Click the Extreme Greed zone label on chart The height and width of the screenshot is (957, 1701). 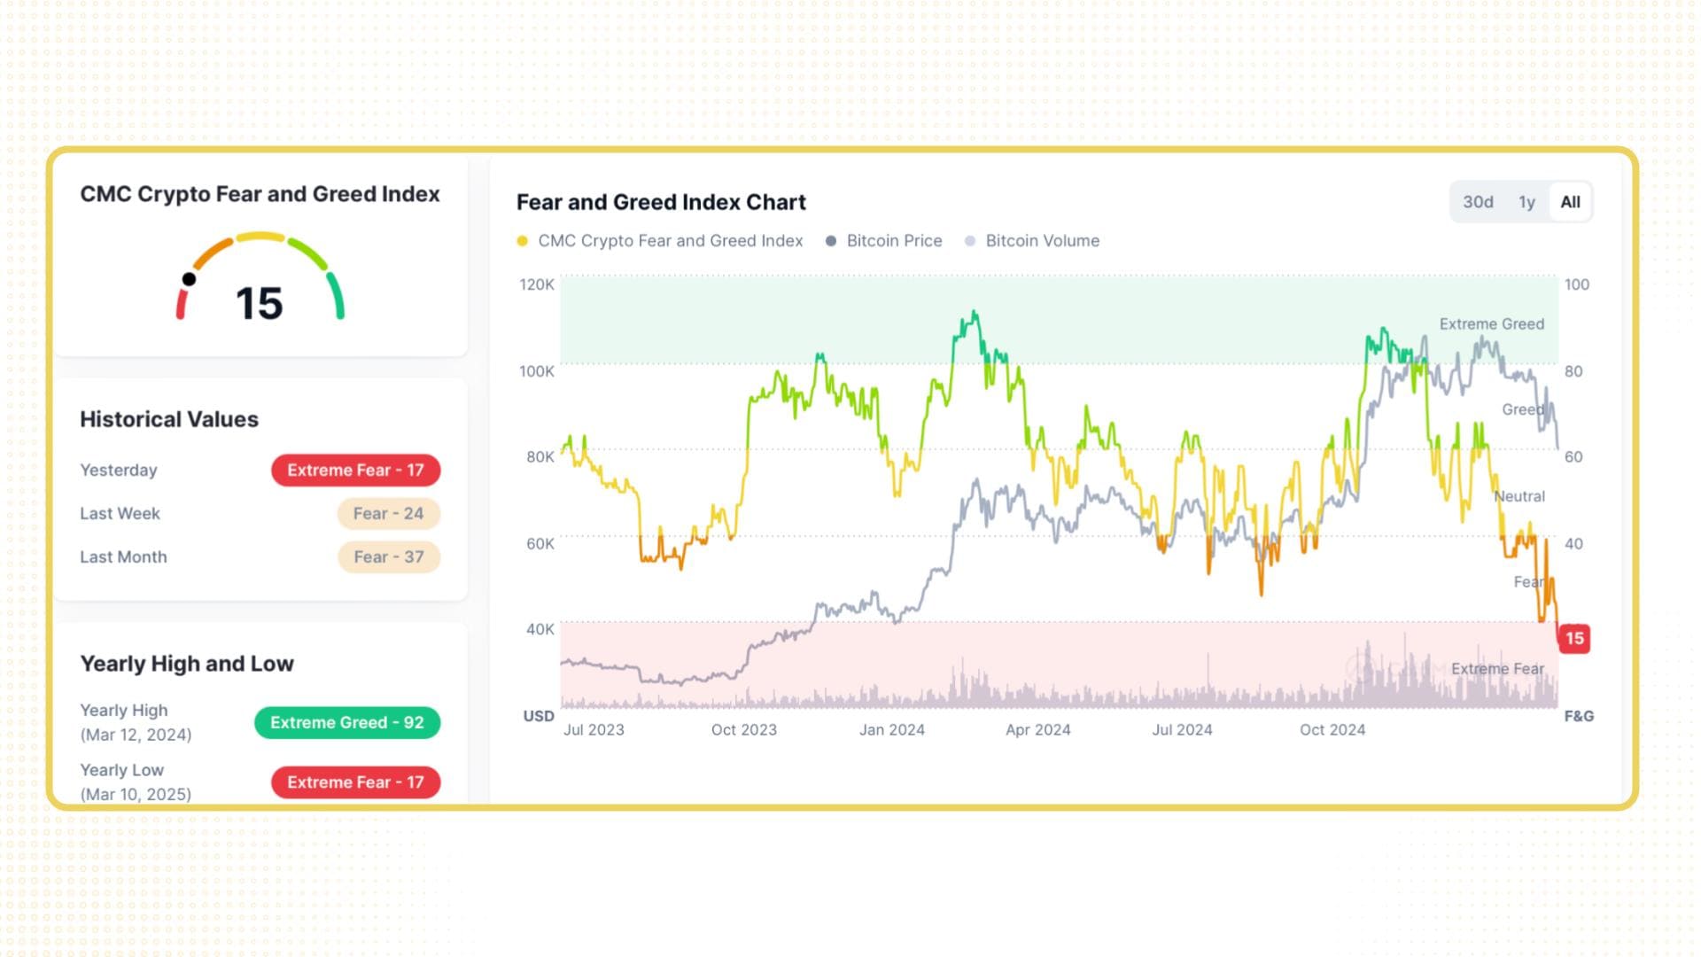pos(1491,324)
